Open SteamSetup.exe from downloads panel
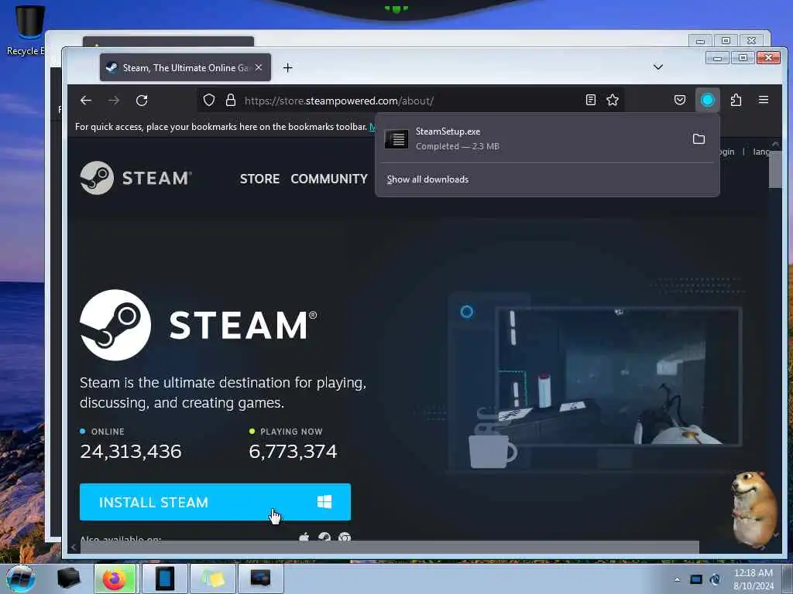The width and height of the screenshot is (793, 594). pos(531,138)
